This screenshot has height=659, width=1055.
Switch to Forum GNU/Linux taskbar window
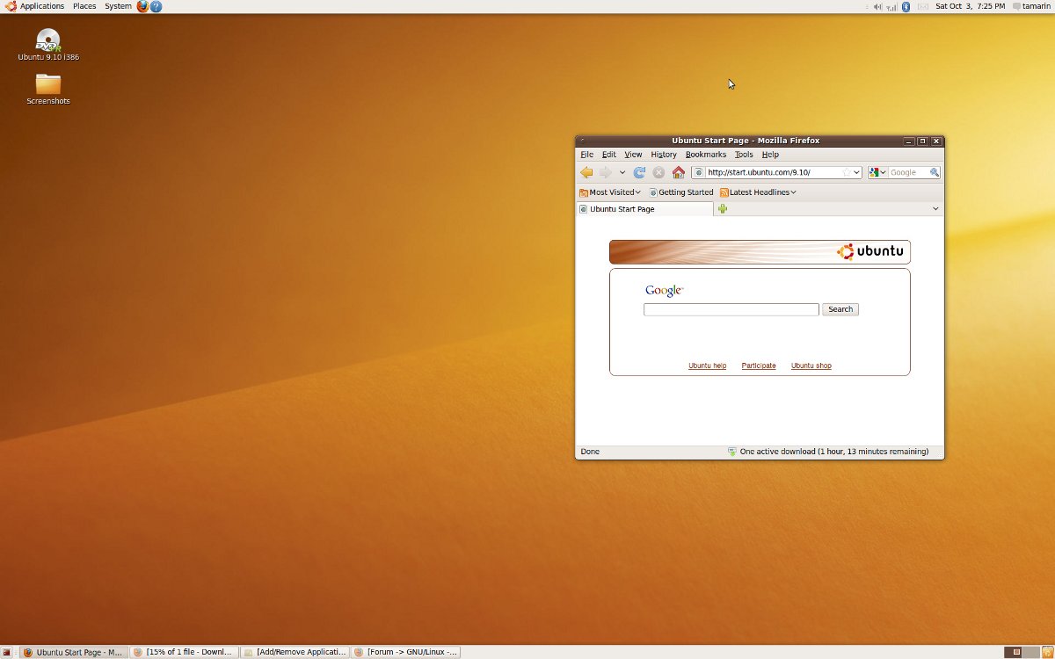[405, 652]
